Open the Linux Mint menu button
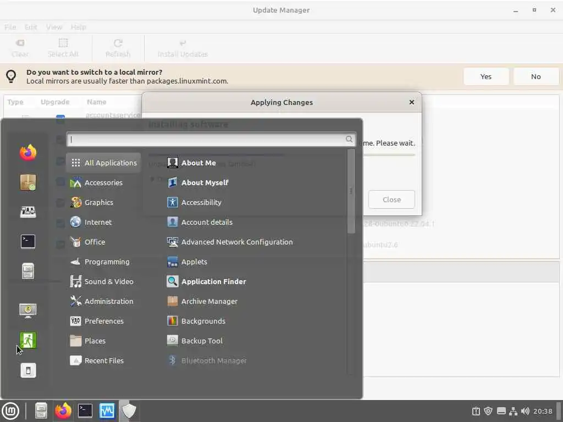 10,411
